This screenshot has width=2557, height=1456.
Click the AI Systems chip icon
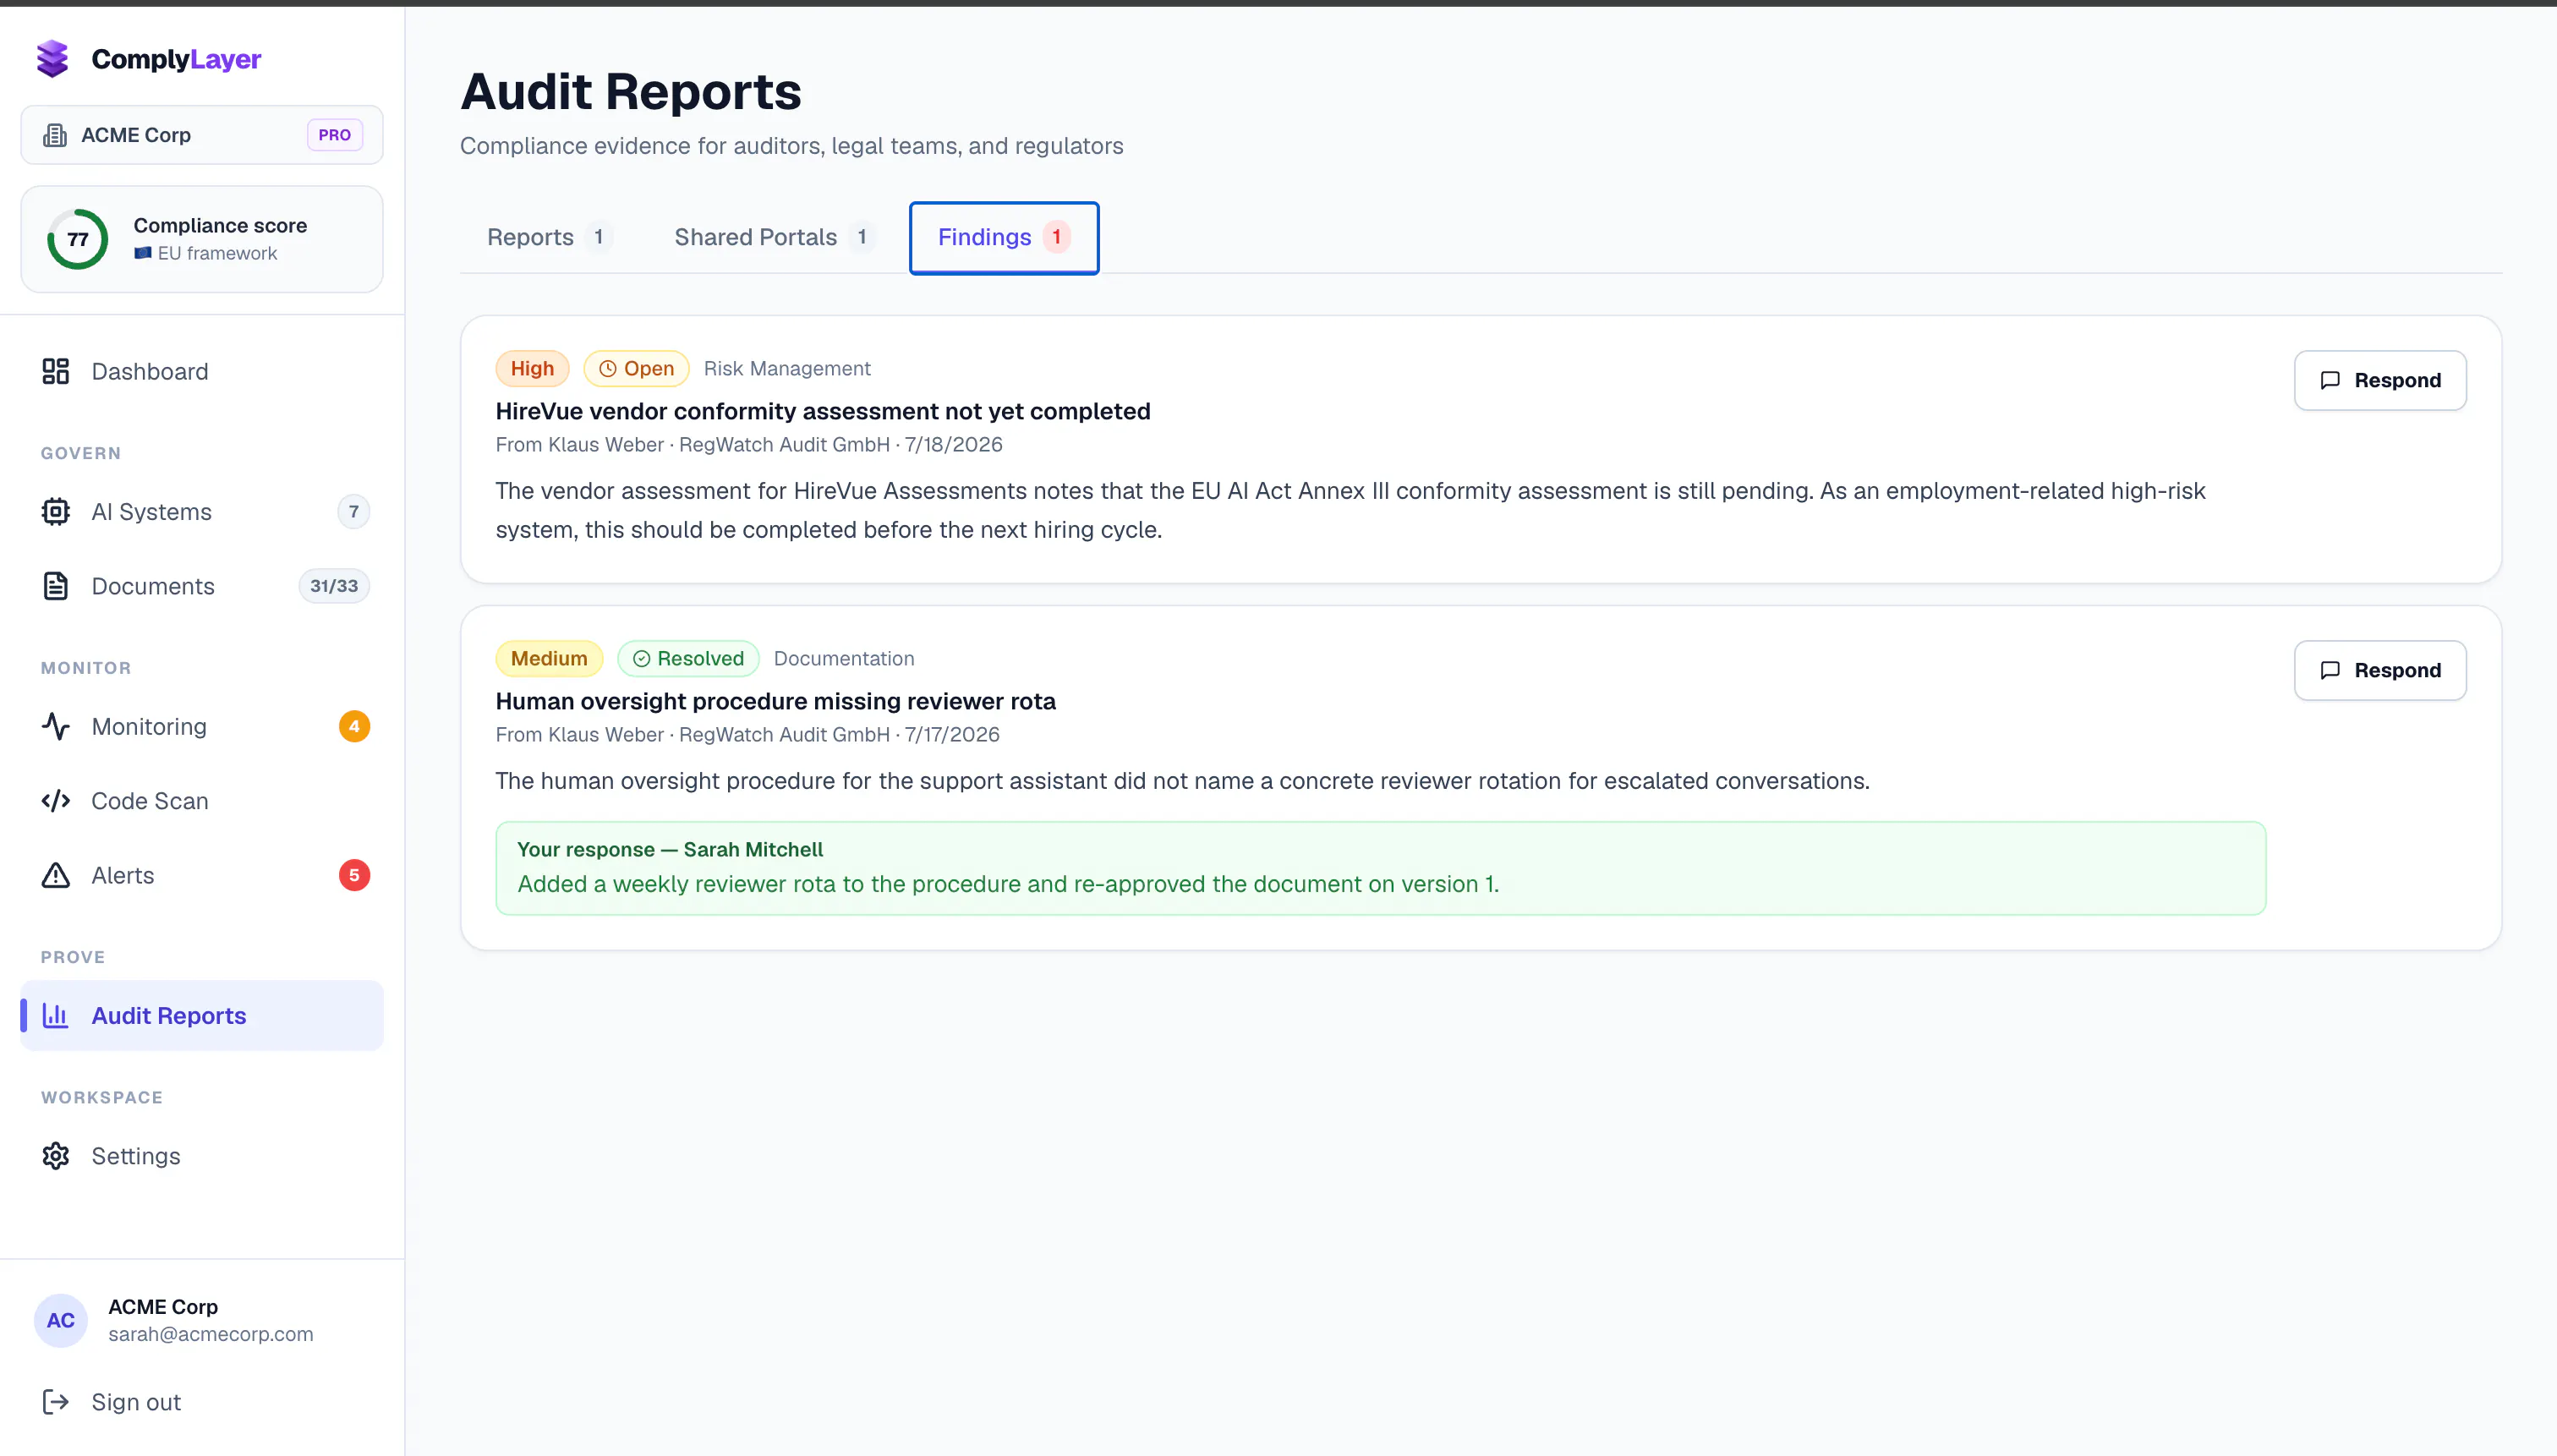pyautogui.click(x=56, y=511)
